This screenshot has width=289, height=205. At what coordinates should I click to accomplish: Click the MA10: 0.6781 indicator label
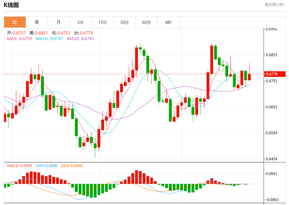(50, 39)
